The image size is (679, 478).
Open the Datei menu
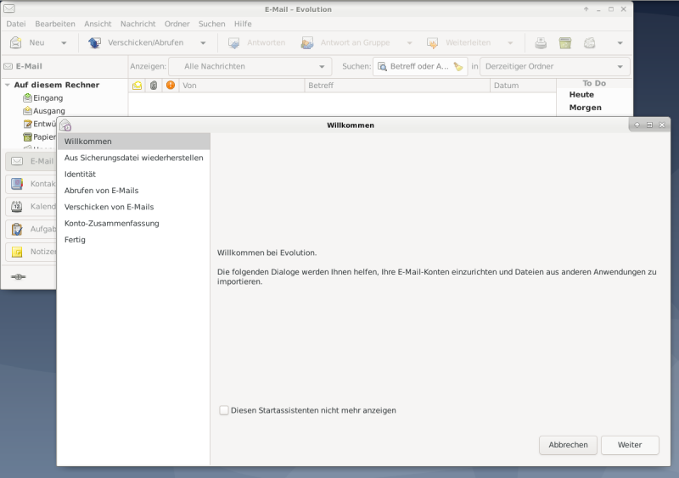(16, 24)
